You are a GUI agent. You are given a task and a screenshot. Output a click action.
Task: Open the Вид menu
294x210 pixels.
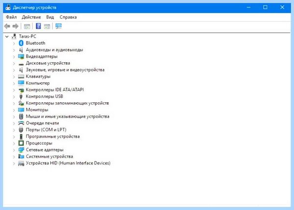click(50, 17)
